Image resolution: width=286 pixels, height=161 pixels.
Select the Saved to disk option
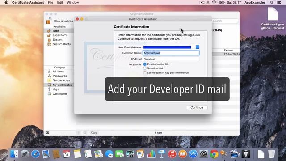click(x=145, y=68)
